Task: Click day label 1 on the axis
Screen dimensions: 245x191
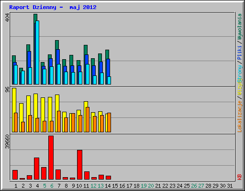Action: pyautogui.click(x=16, y=186)
